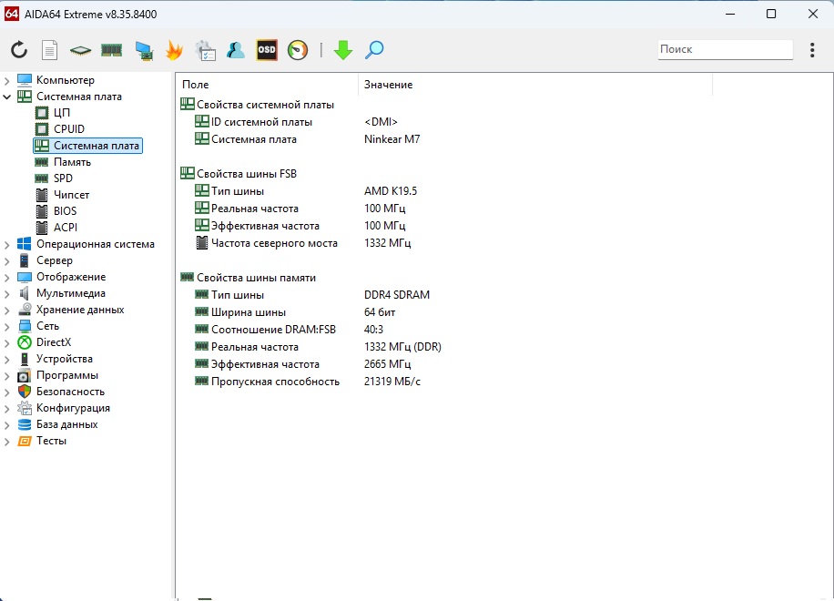Viewport: 834px width, 601px height.
Task: Select ACPI in the tree
Action: [x=66, y=228]
